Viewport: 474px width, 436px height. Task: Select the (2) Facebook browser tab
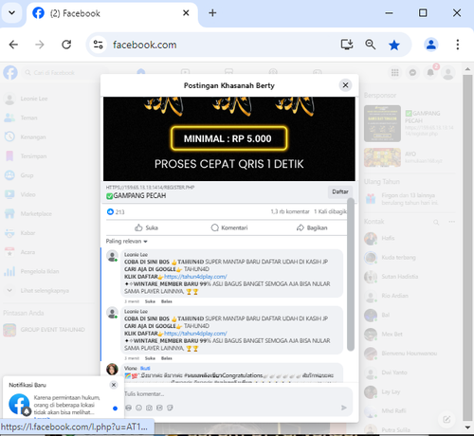click(112, 13)
